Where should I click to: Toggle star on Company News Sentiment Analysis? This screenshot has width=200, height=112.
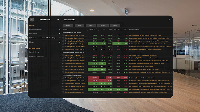click(x=60, y=38)
